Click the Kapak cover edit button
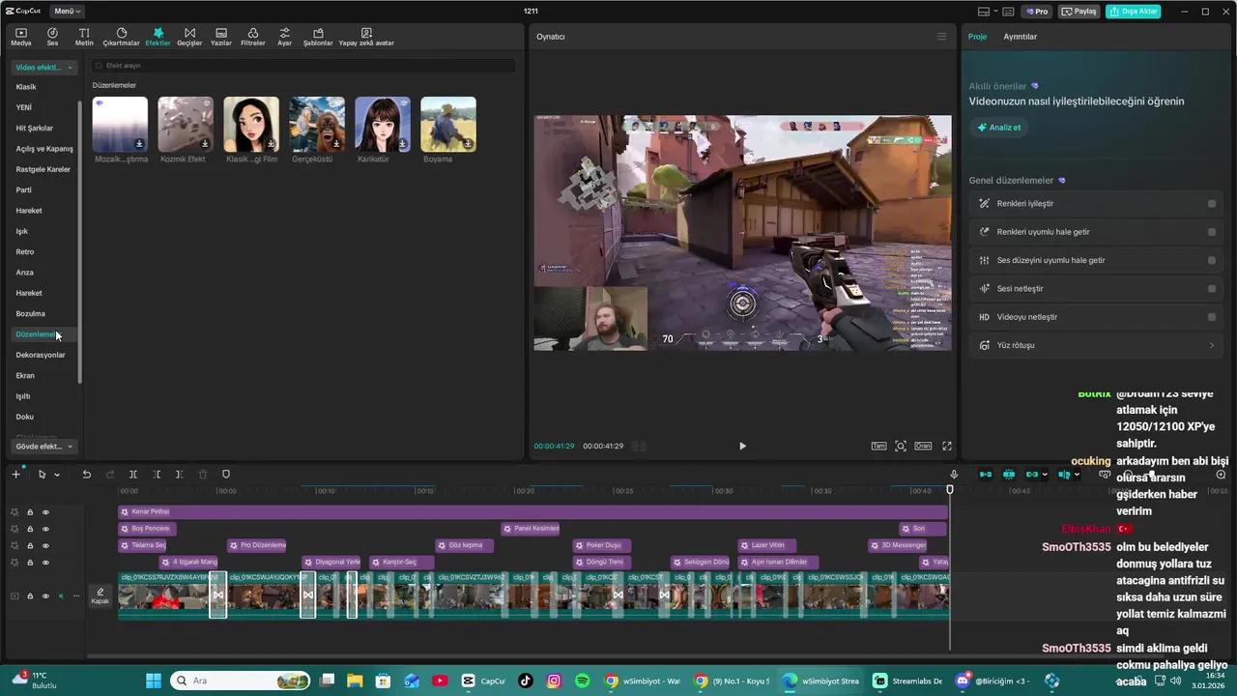The height and width of the screenshot is (696, 1237). tap(100, 595)
